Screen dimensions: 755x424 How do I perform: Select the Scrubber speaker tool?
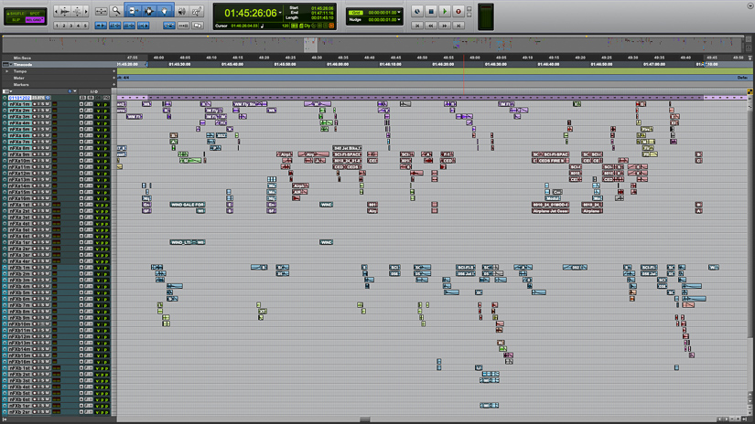coord(182,11)
